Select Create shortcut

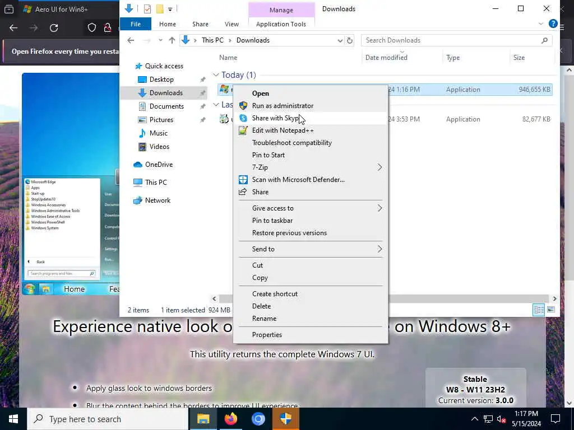[275, 294]
